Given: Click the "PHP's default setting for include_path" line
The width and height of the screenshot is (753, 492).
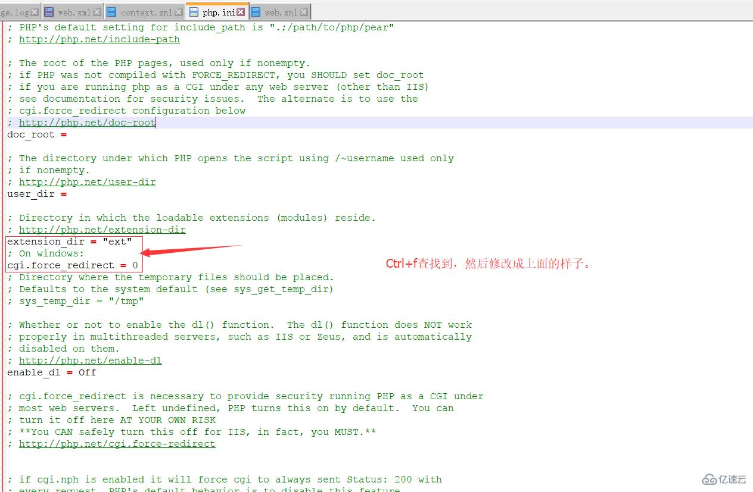Looking at the screenshot, I should (x=201, y=27).
